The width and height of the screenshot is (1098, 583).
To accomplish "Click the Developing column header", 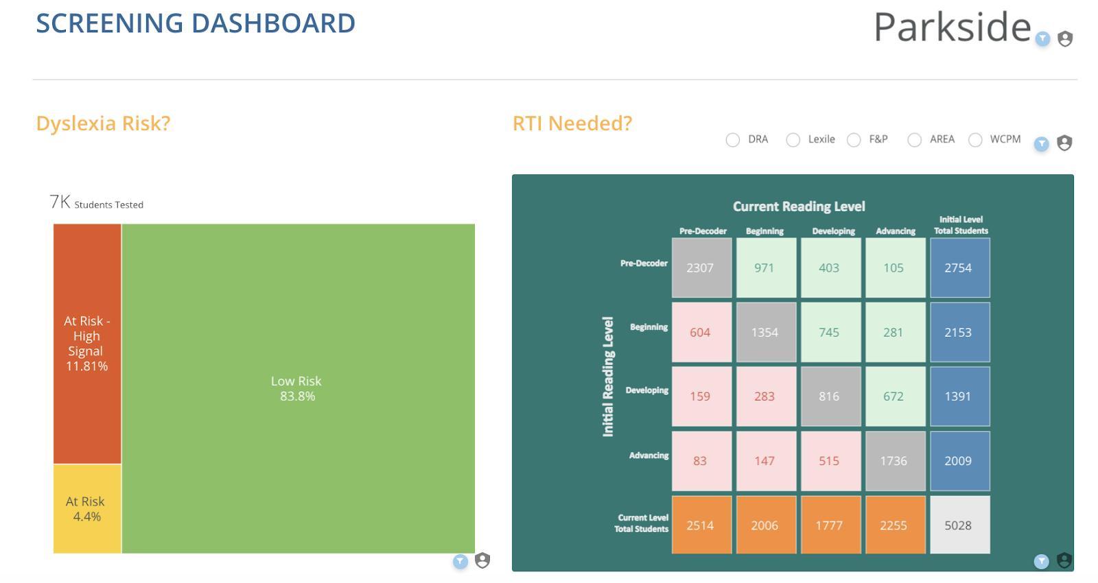I will click(834, 231).
